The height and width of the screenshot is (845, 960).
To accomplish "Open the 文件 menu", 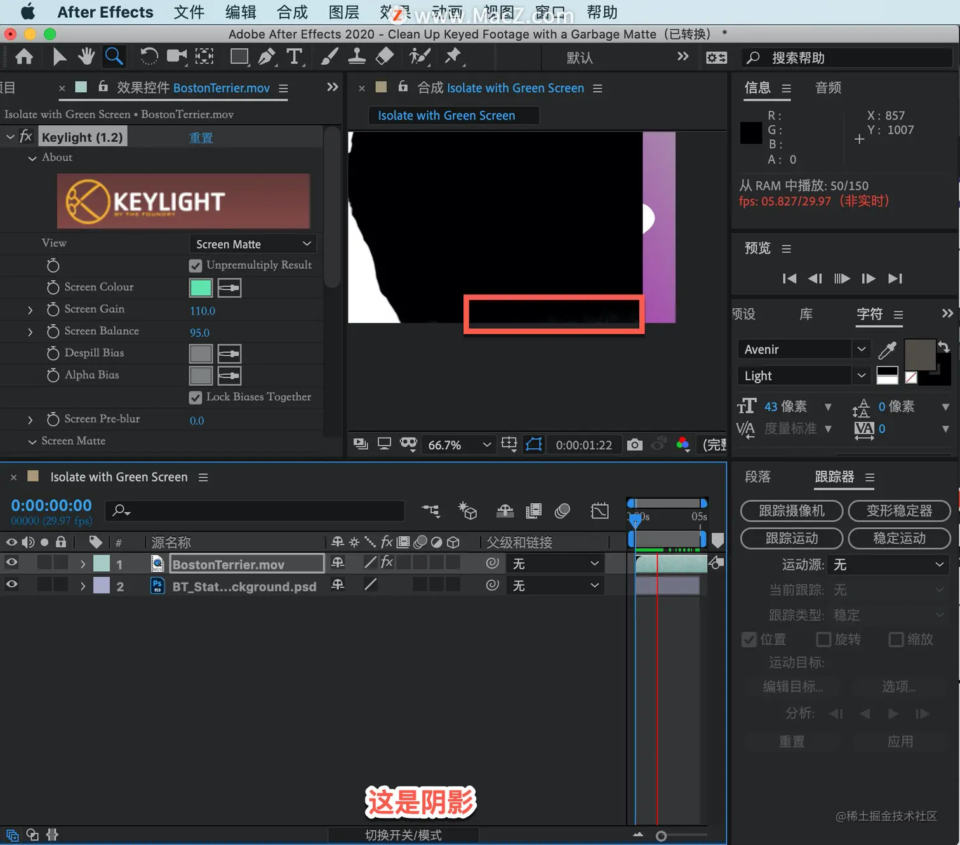I will [189, 12].
